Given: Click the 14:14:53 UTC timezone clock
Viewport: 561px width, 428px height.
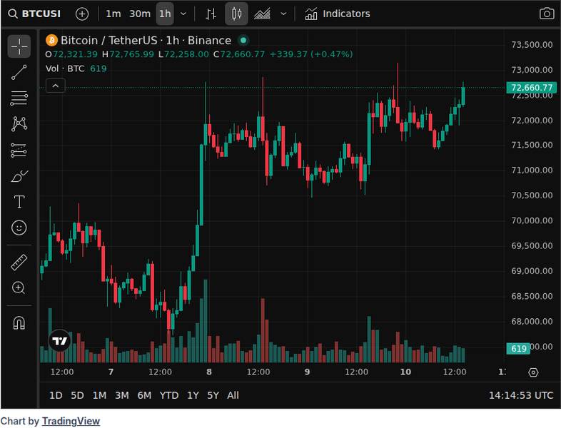Looking at the screenshot, I should pos(521,395).
